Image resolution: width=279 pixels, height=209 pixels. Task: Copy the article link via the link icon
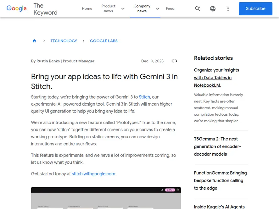(x=174, y=61)
